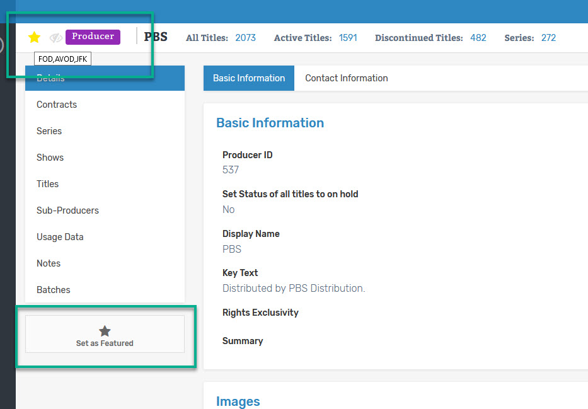The height and width of the screenshot is (409, 588).
Task: Click the Images section heading
Action: (x=238, y=401)
